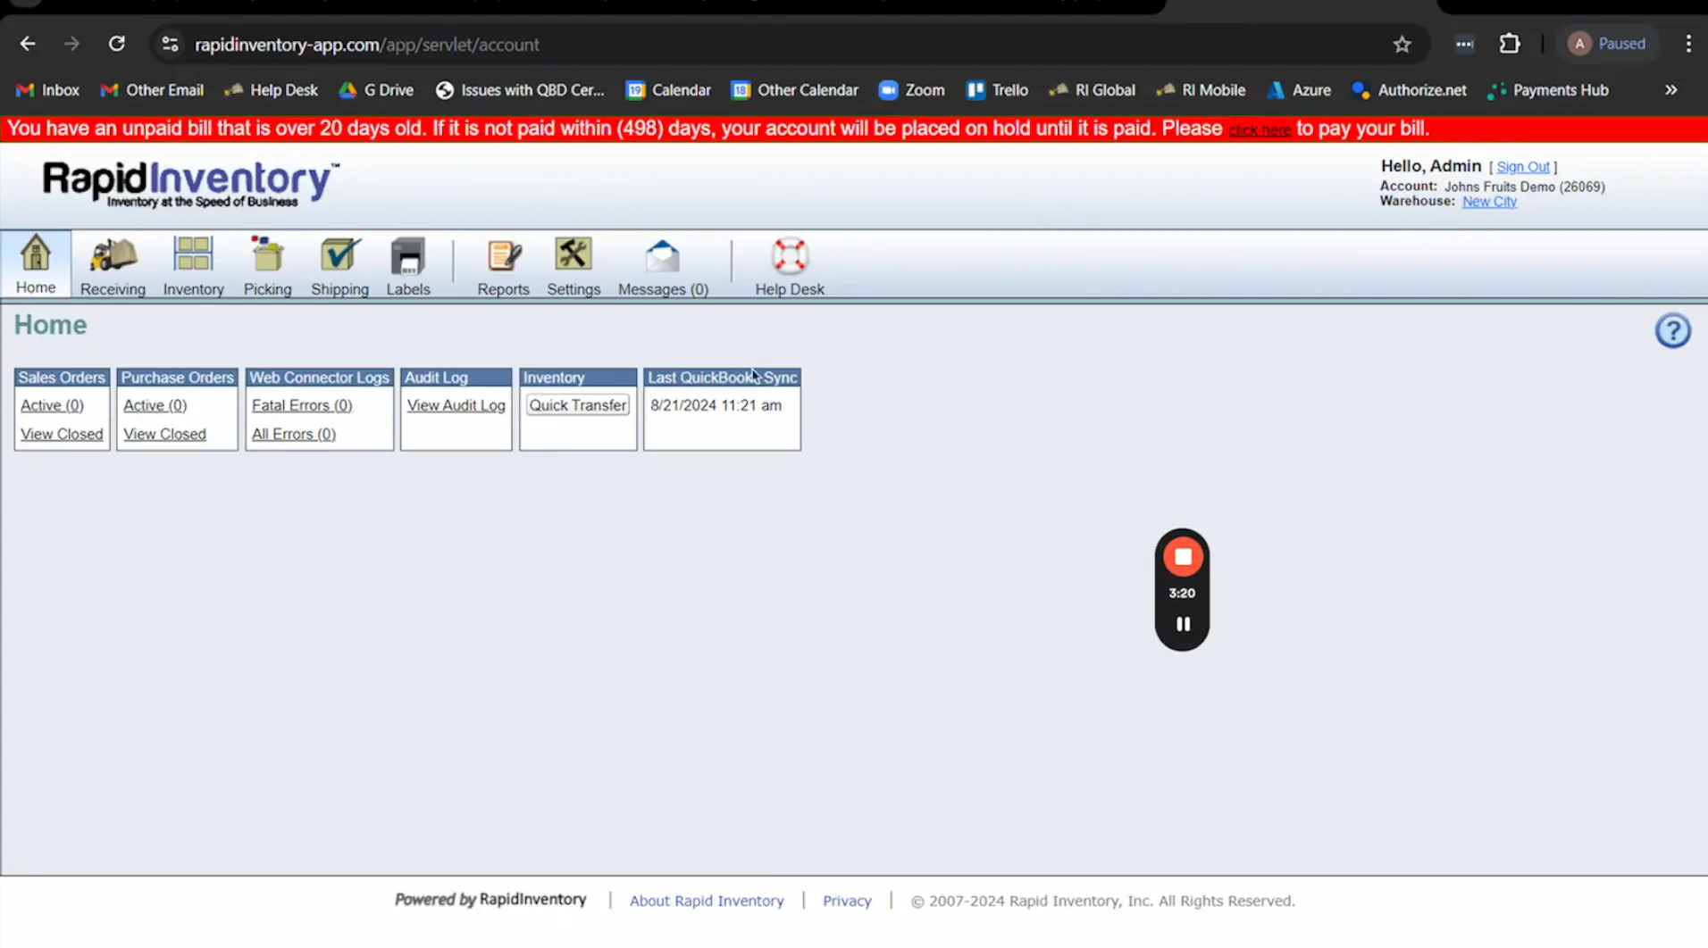The image size is (1708, 948).
Task: Open Messages (0) envelope icon
Action: coord(663,266)
